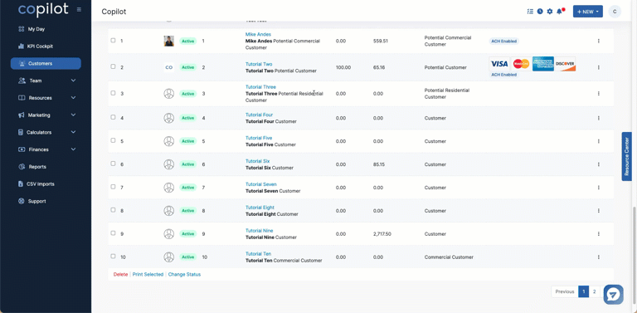Open three-dot menu for Tutorial Three

598,94
